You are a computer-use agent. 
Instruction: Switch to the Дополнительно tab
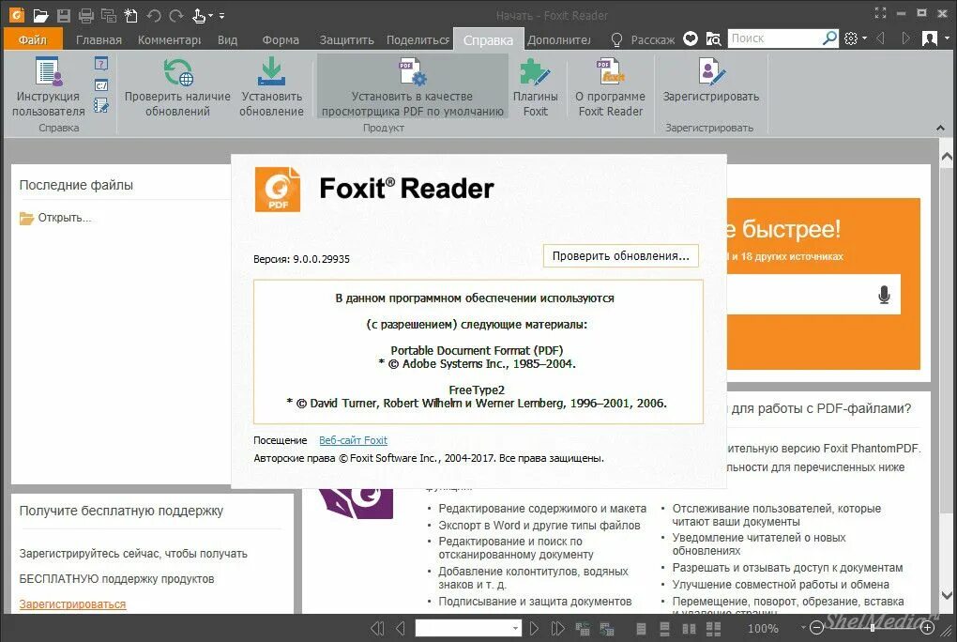[559, 39]
